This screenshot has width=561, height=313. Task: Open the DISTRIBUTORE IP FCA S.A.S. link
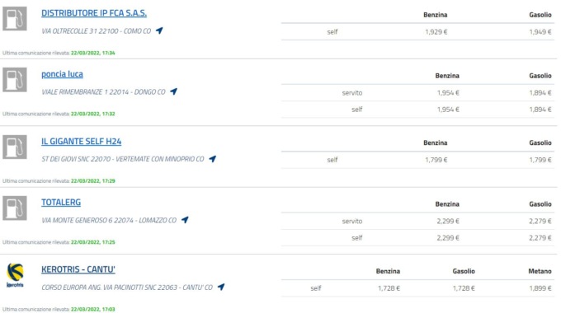[x=94, y=13]
